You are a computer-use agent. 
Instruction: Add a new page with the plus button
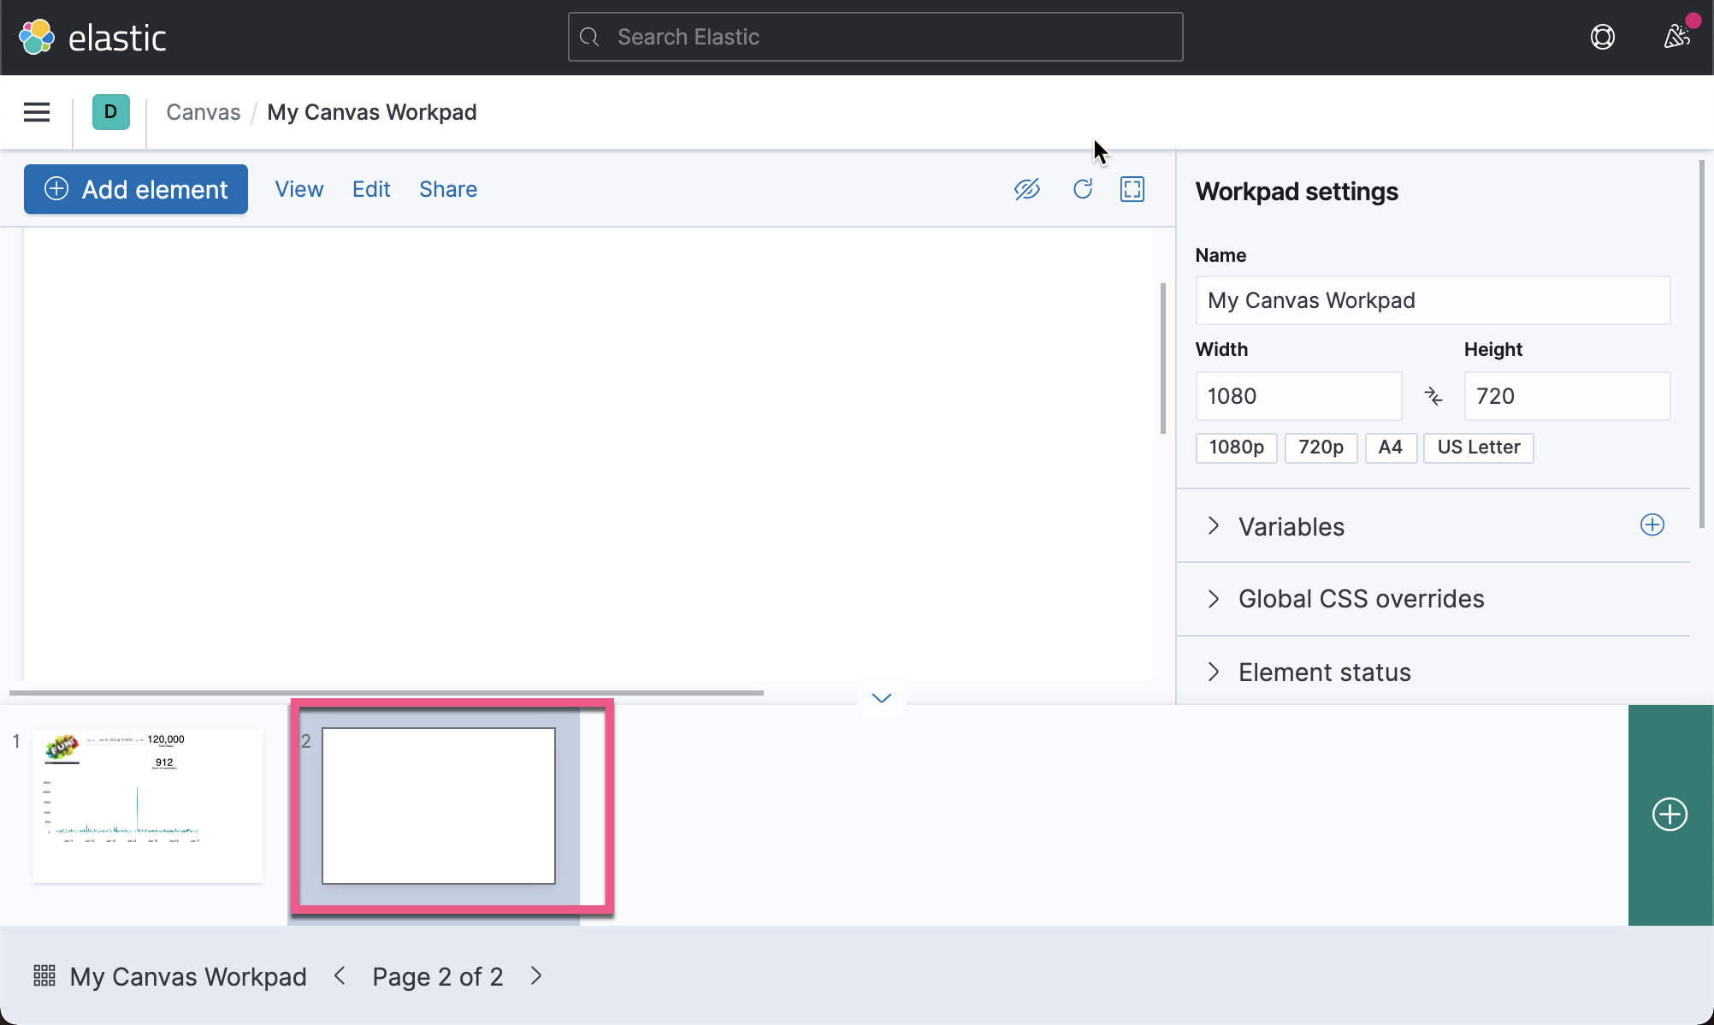1669,815
